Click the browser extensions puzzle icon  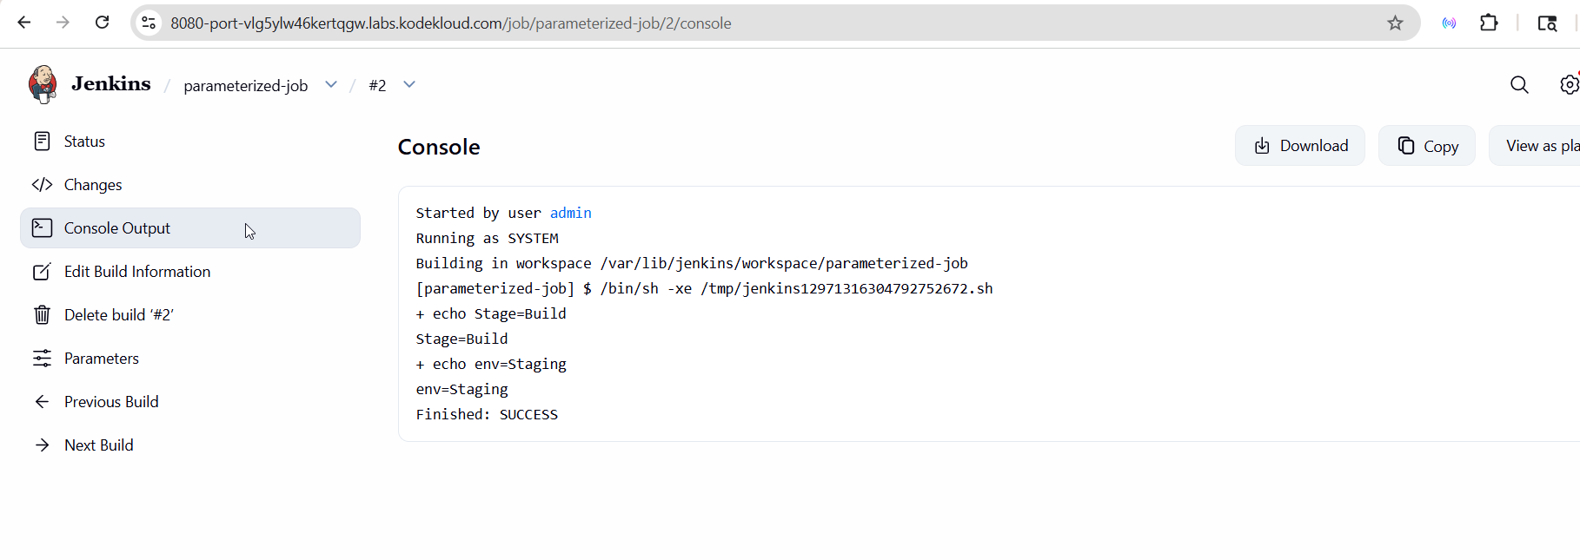(x=1489, y=23)
